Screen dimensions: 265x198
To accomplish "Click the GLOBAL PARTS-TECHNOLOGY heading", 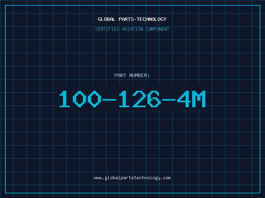I will coord(132,19).
